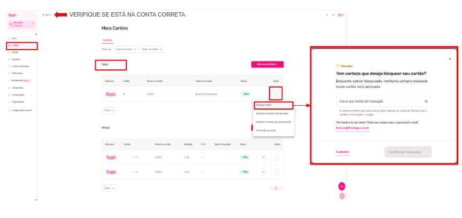Click the sidebar scrollbar down arrow

click(36, 200)
